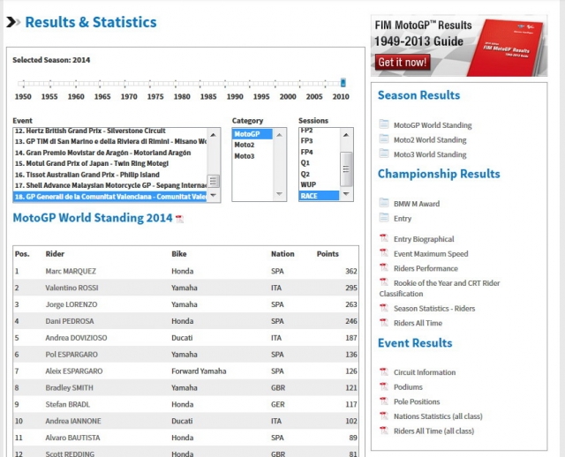The width and height of the screenshot is (565, 457).
Task: Select Q1 session
Action: [319, 163]
